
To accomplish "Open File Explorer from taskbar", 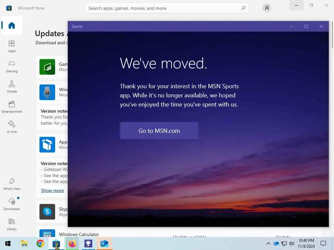I will pyautogui.click(x=24, y=243).
